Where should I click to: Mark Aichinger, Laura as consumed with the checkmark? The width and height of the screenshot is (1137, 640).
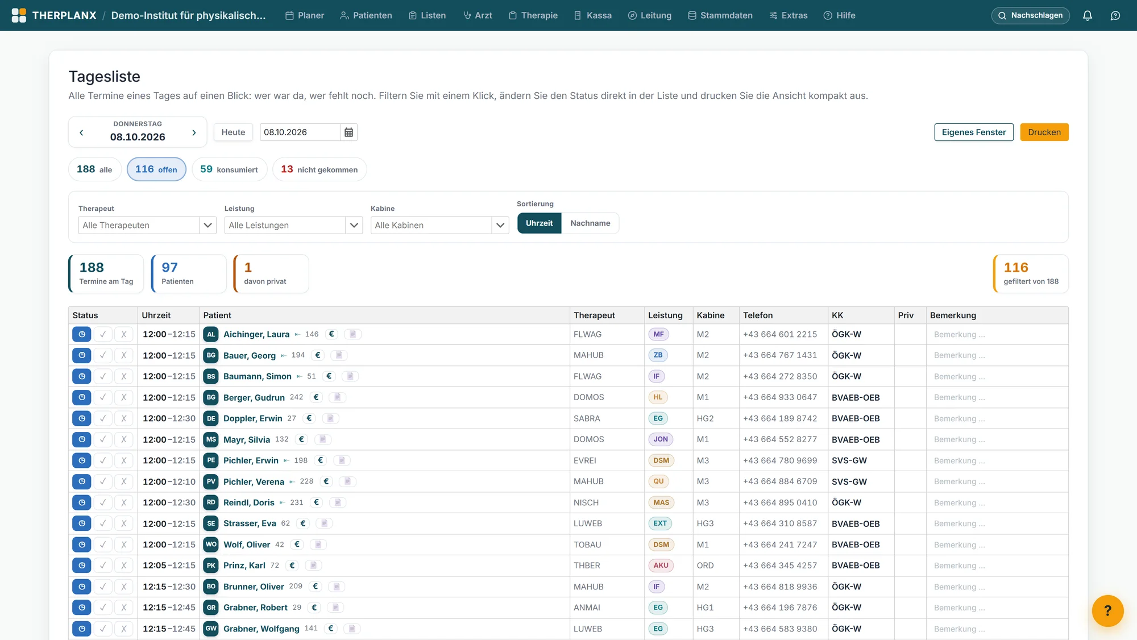pos(102,334)
